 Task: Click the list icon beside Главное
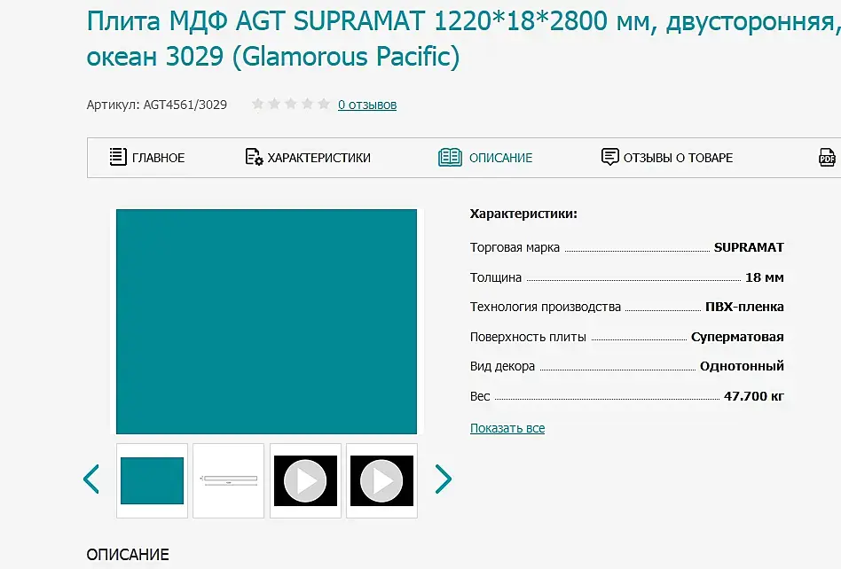pyautogui.click(x=118, y=157)
